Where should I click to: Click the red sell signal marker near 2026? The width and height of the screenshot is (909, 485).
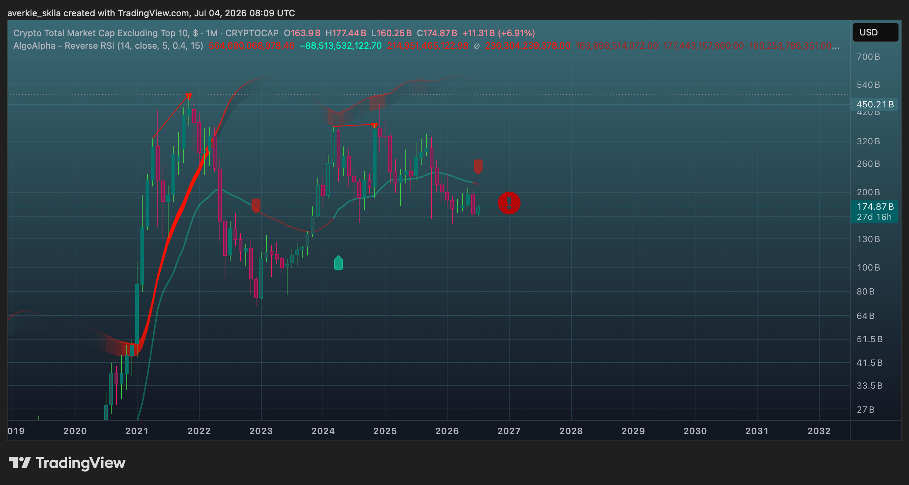[478, 167]
